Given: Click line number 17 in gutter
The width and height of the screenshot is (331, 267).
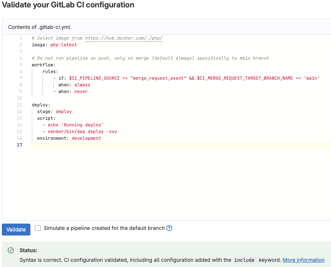Looking at the screenshot, I should (x=19, y=145).
